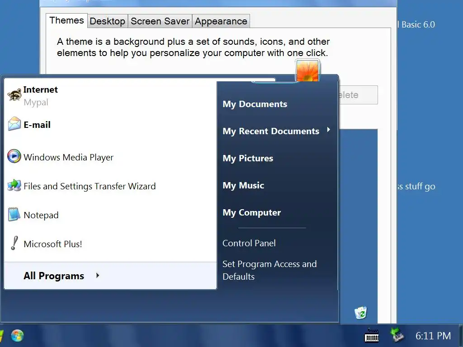Open My Pictures

tap(248, 159)
